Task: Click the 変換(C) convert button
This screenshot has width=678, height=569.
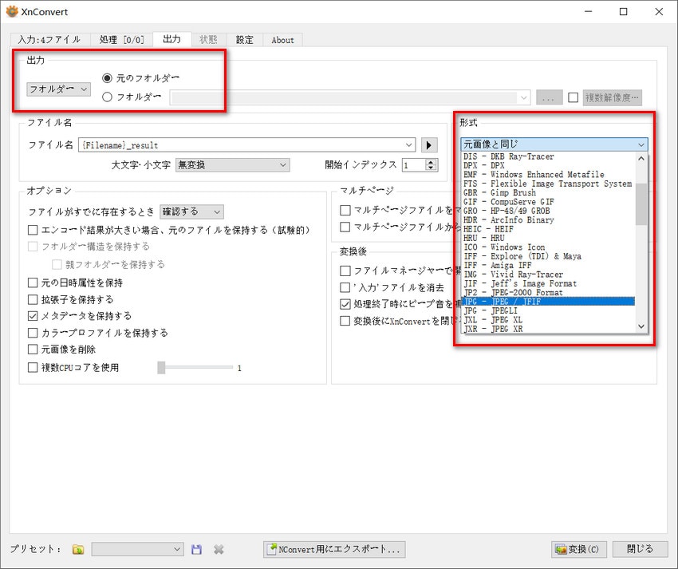Action: coord(578,549)
